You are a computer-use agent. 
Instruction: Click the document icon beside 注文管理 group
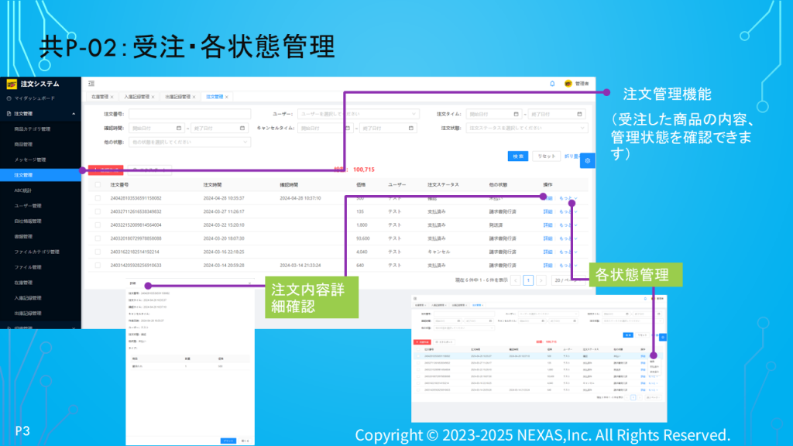click(9, 114)
